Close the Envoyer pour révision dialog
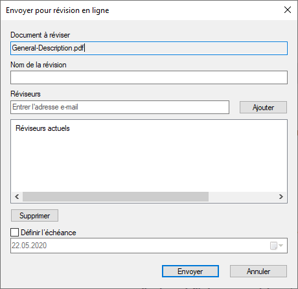The image size is (298, 289). pos(288,10)
